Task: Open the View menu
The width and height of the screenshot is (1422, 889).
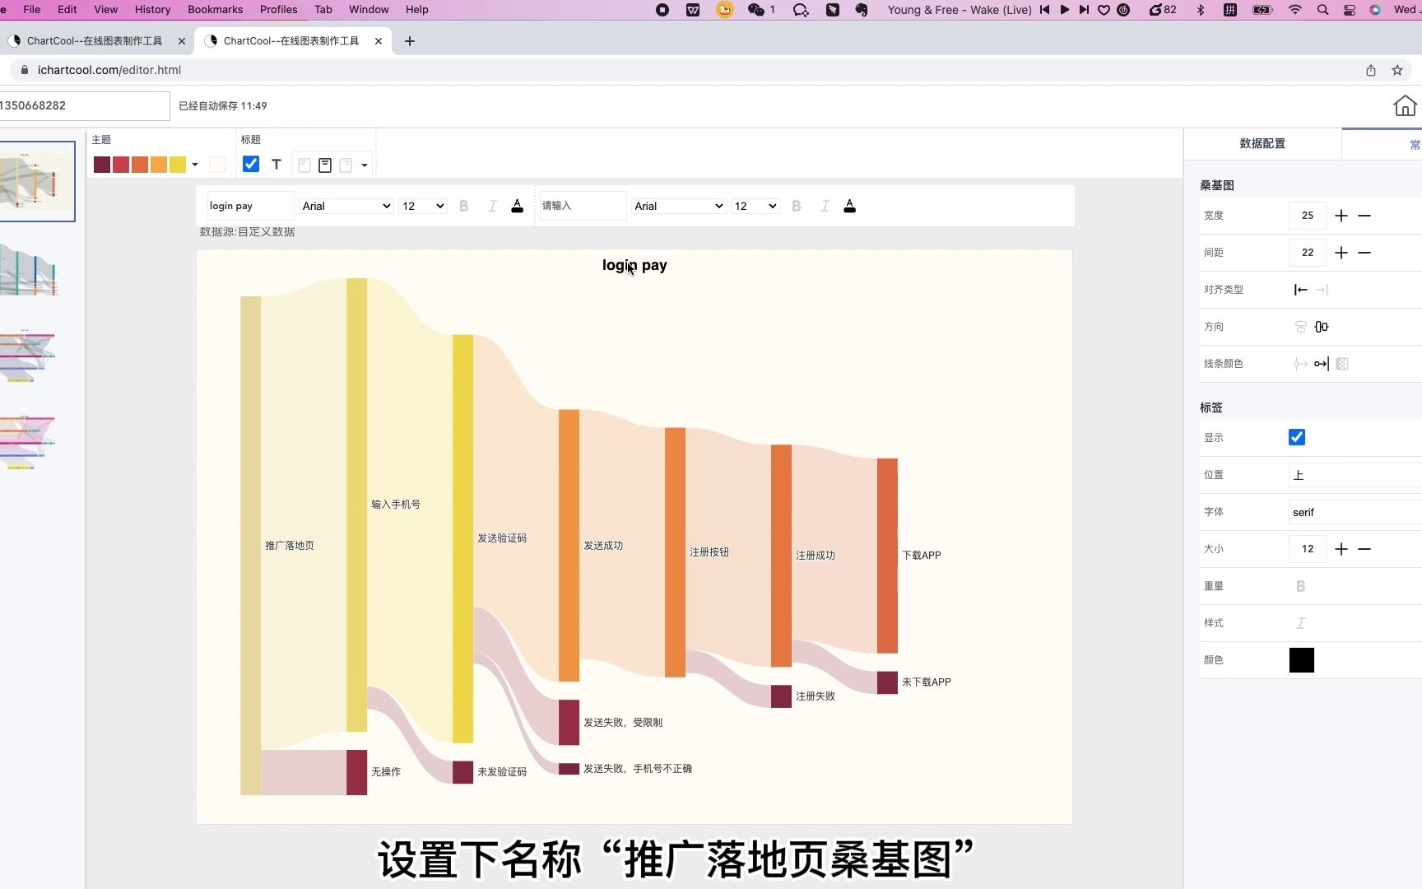Action: pyautogui.click(x=106, y=10)
